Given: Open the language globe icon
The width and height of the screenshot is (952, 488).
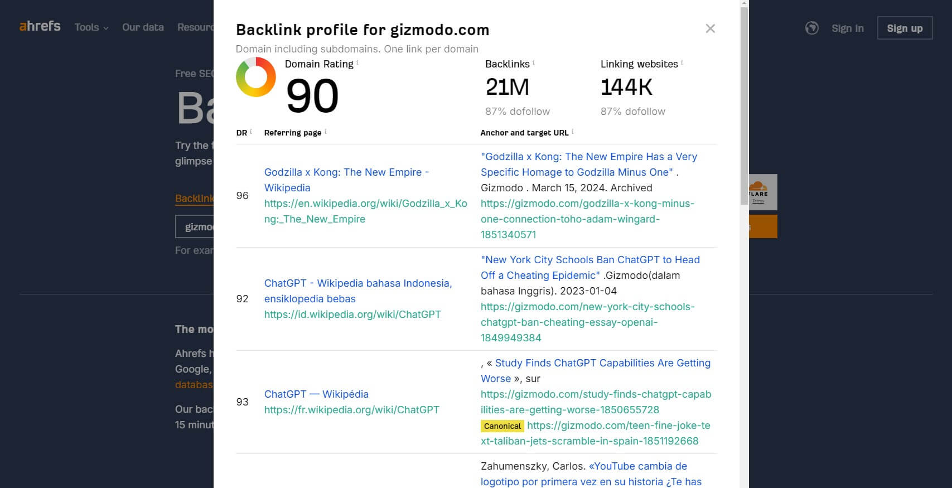Looking at the screenshot, I should pyautogui.click(x=811, y=28).
